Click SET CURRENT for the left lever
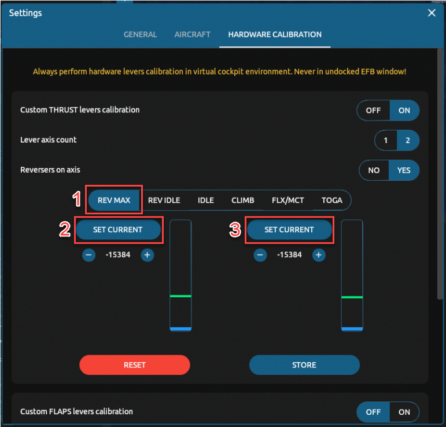Viewport: 446px width, 427px height. click(x=118, y=229)
